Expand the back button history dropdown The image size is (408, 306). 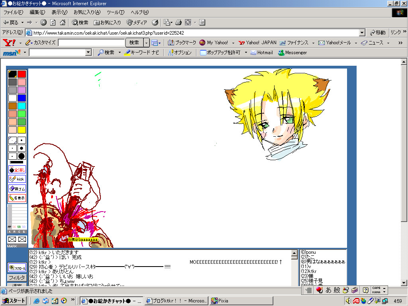coord(22,23)
